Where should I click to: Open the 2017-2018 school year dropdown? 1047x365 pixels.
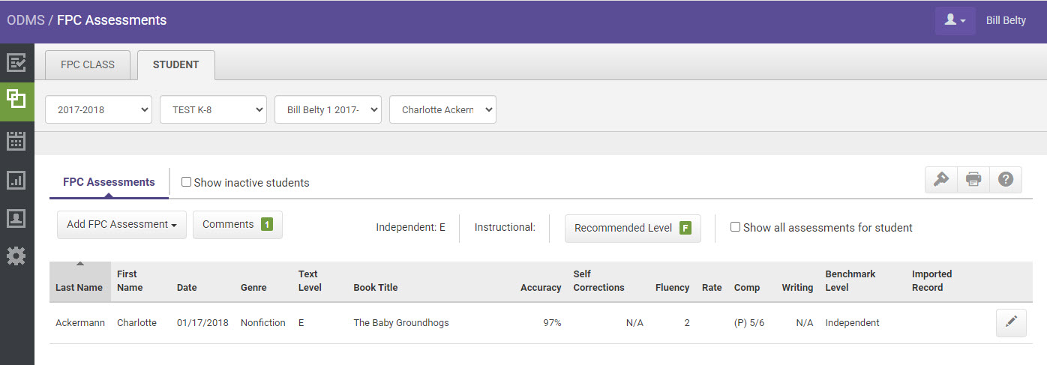[99, 109]
